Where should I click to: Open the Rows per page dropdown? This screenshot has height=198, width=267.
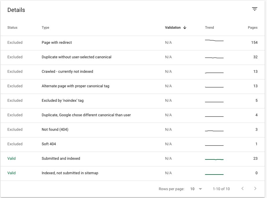coord(196,189)
